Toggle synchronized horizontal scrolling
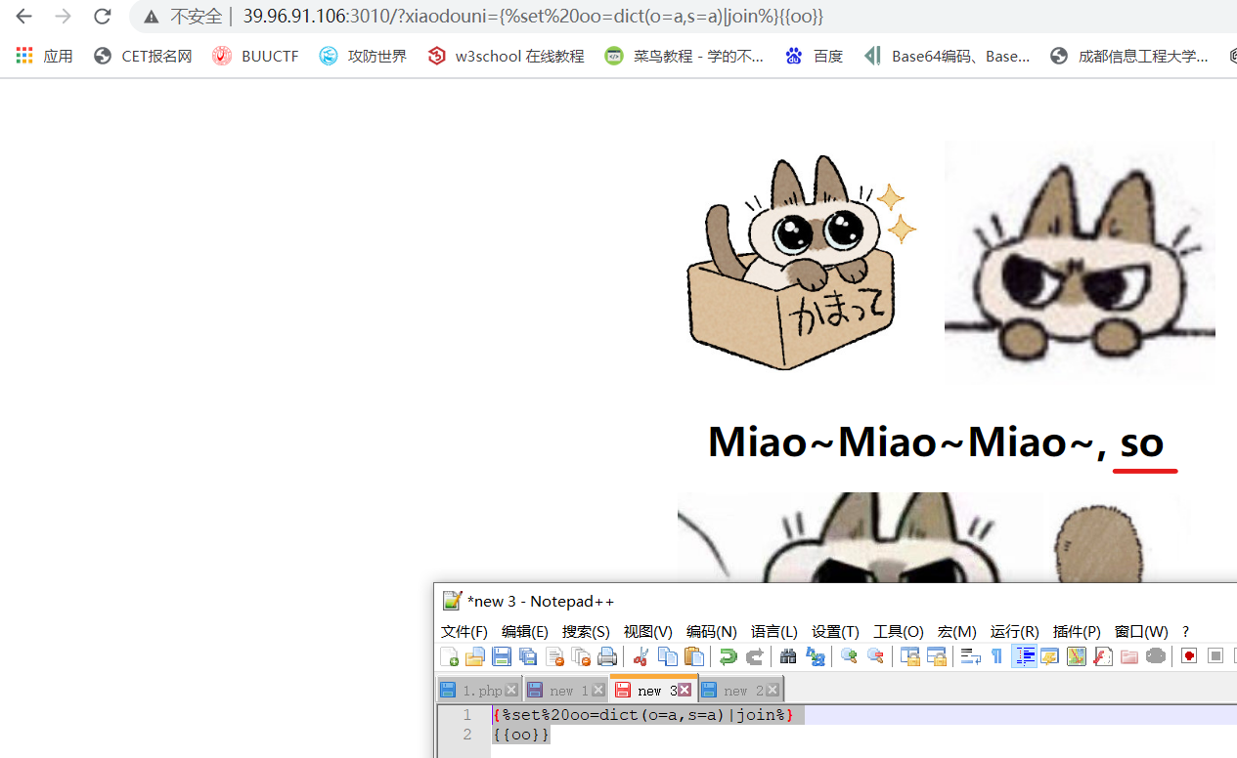This screenshot has height=758, width=1237. click(937, 656)
